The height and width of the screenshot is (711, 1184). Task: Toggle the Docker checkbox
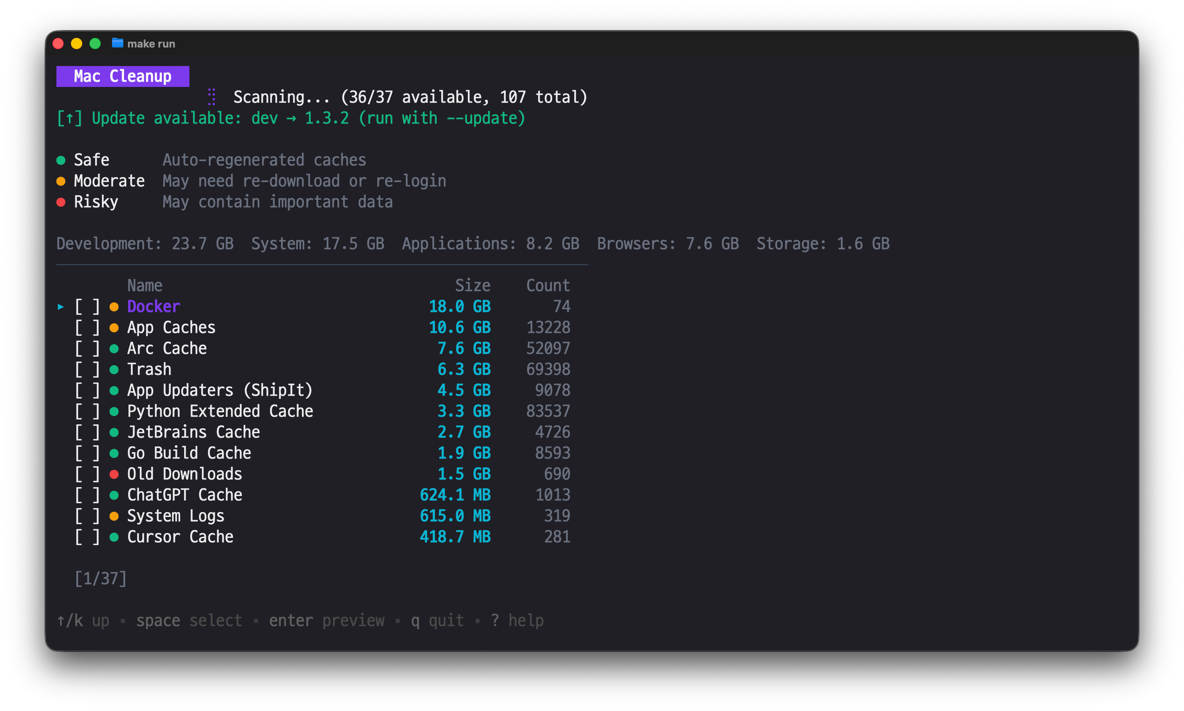tap(87, 307)
